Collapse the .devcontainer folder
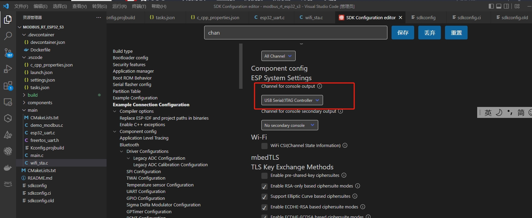This screenshot has height=218, width=532. pyautogui.click(x=24, y=35)
